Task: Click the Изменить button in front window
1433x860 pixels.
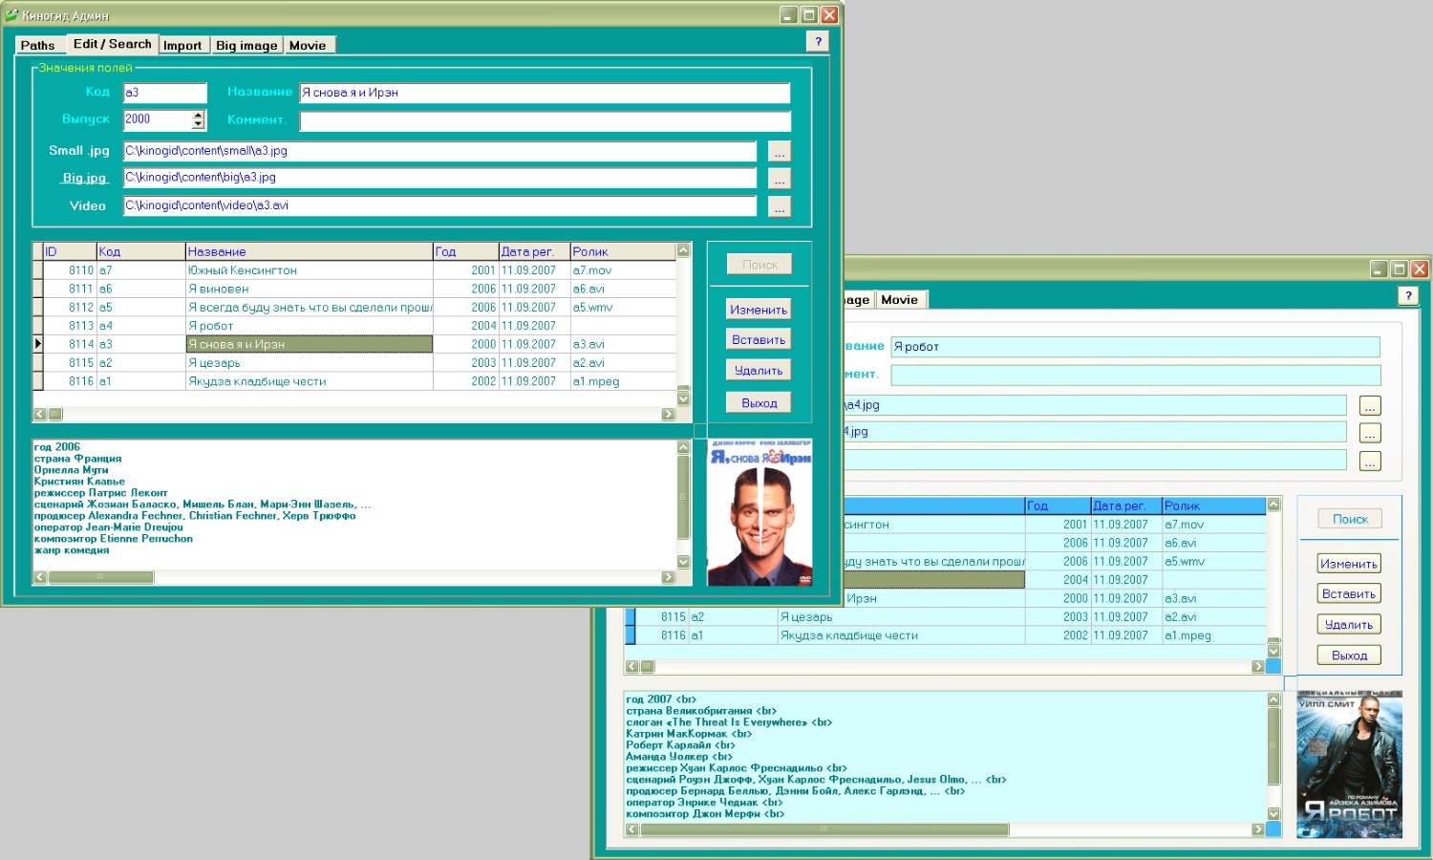Action: pyautogui.click(x=759, y=310)
